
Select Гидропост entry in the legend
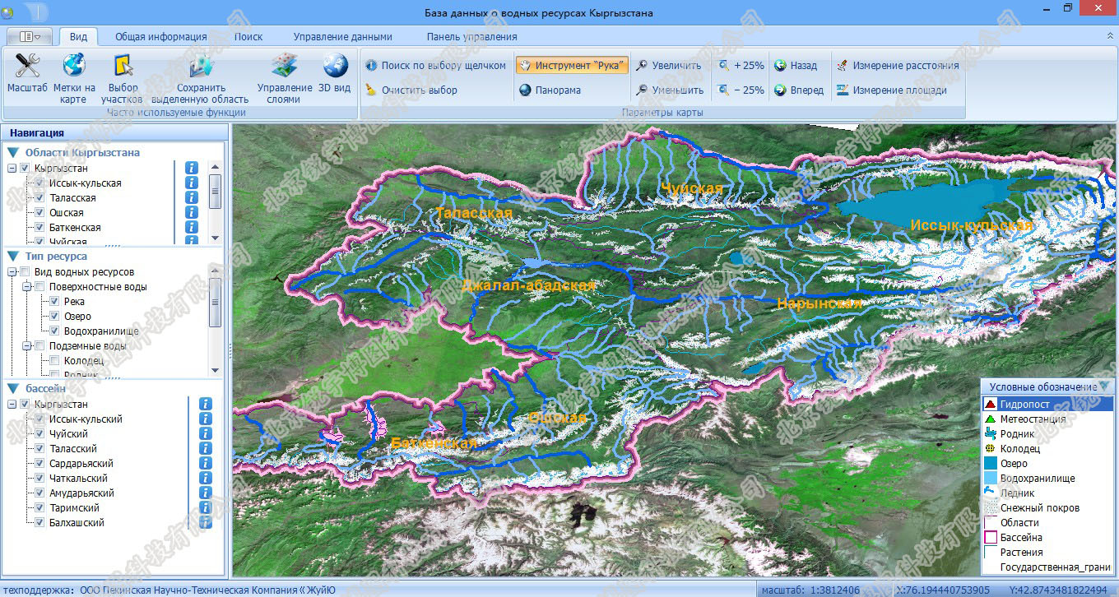(x=1024, y=405)
